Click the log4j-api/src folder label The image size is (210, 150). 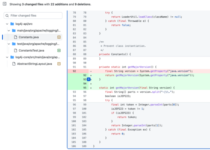[x=24, y=24]
